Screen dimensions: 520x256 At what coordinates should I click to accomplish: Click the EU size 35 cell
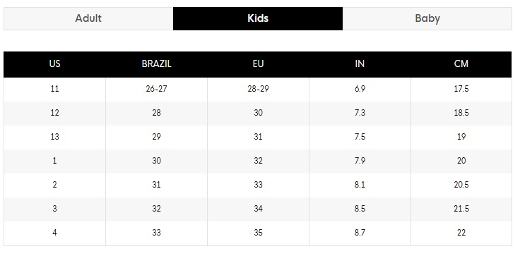pyautogui.click(x=258, y=233)
